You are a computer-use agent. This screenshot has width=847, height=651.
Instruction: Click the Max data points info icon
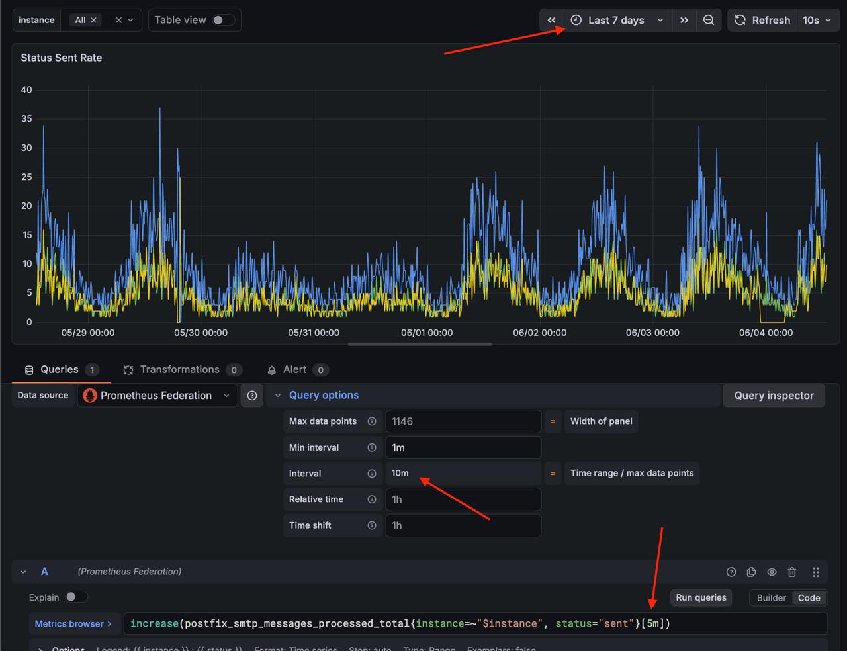pos(372,421)
